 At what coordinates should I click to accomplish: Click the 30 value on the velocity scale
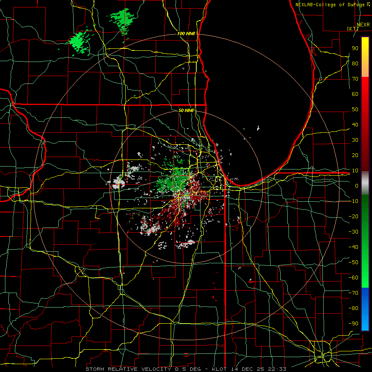[355, 140]
